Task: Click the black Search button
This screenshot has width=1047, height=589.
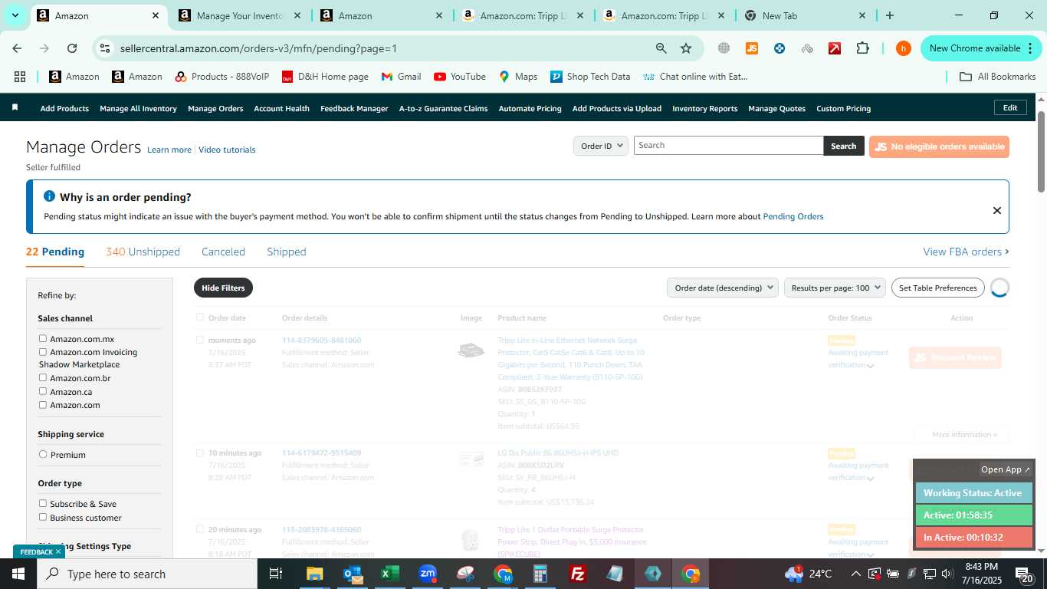Action: pyautogui.click(x=843, y=146)
